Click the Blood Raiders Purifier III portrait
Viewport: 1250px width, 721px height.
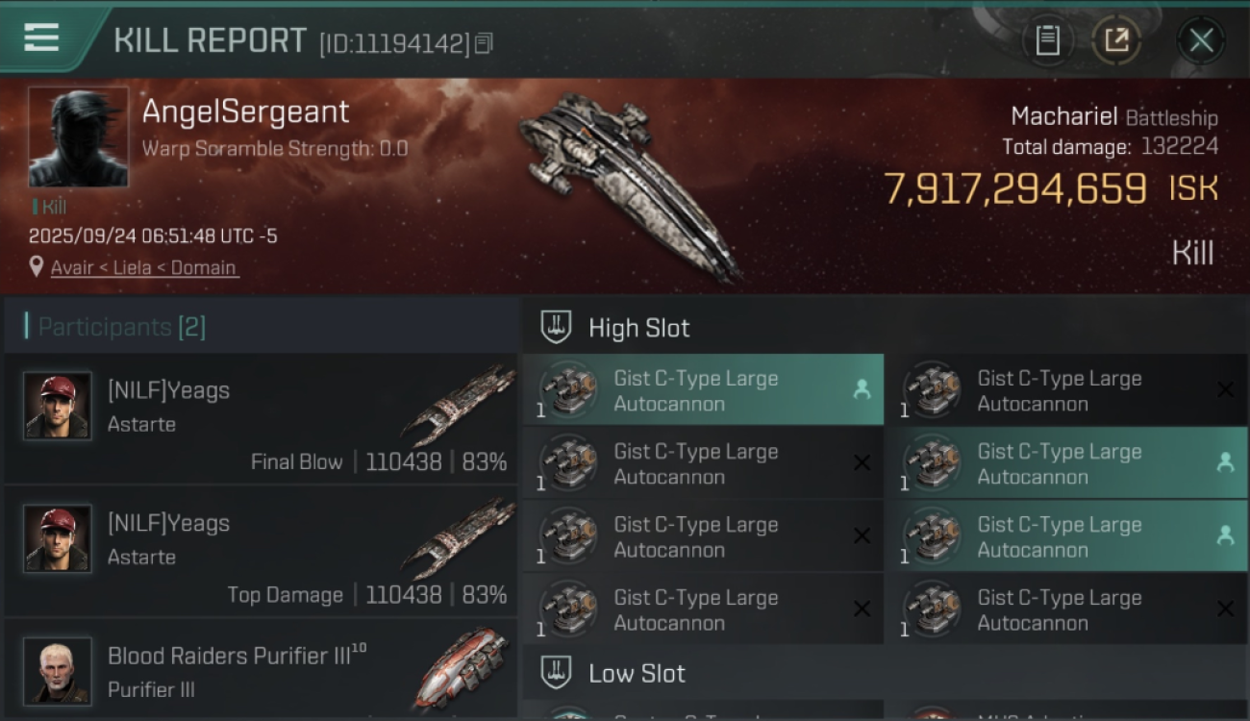[x=58, y=670]
